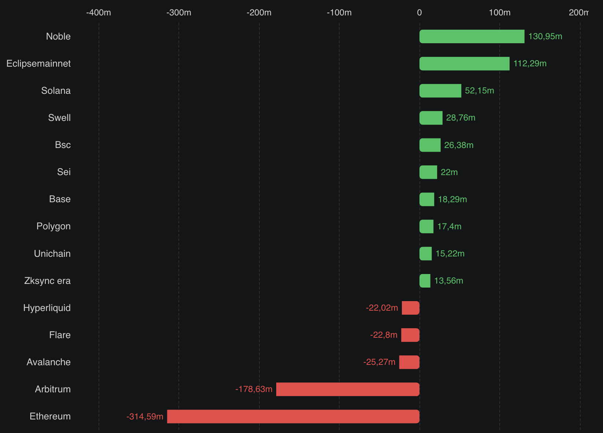Select the red Arbitrum bar

[348, 389]
